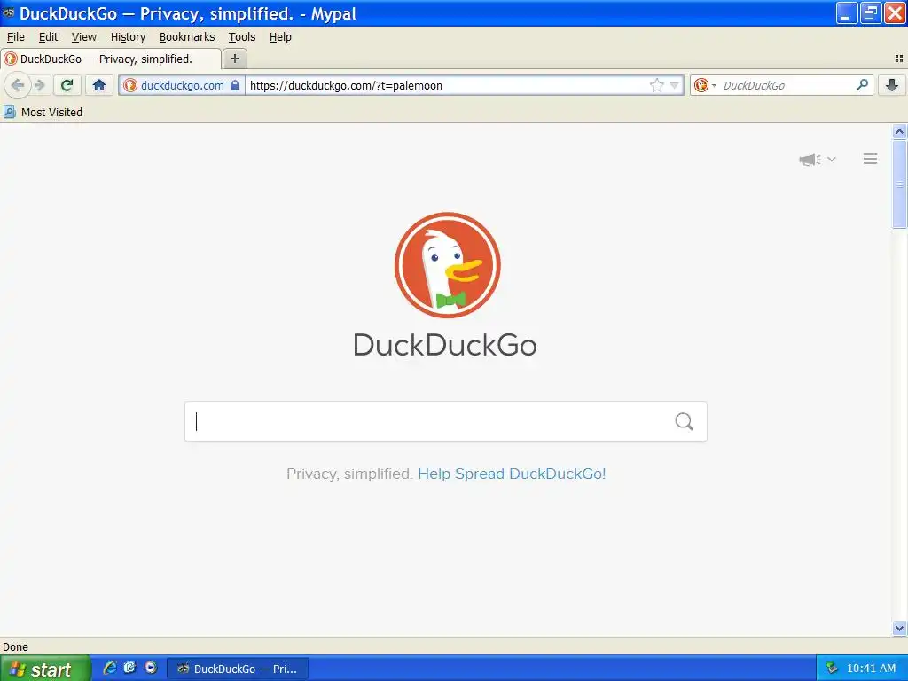Go back with the Back arrow button

(x=18, y=86)
